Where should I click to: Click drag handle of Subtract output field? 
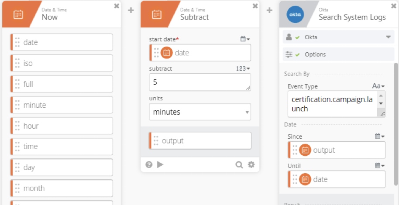pos(156,140)
